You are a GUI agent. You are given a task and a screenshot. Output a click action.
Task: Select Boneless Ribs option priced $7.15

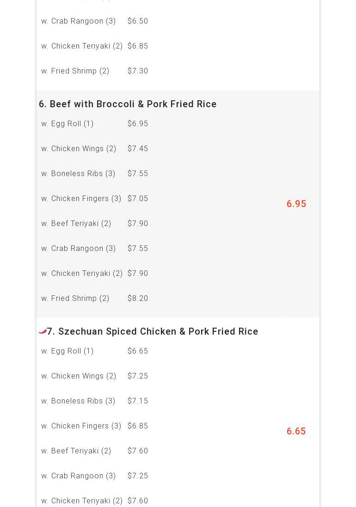[78, 401]
